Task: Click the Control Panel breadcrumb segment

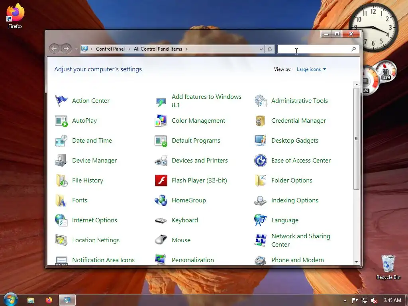Action: click(110, 49)
